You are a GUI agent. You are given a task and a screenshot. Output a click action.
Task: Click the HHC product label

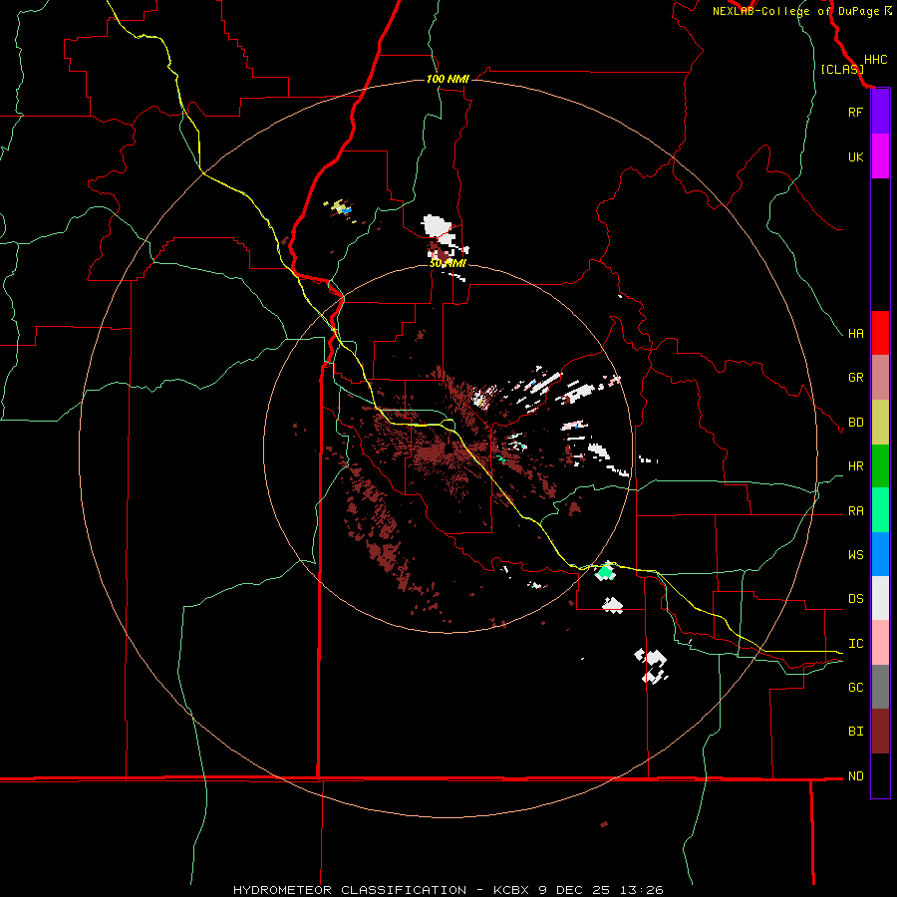tap(875, 60)
